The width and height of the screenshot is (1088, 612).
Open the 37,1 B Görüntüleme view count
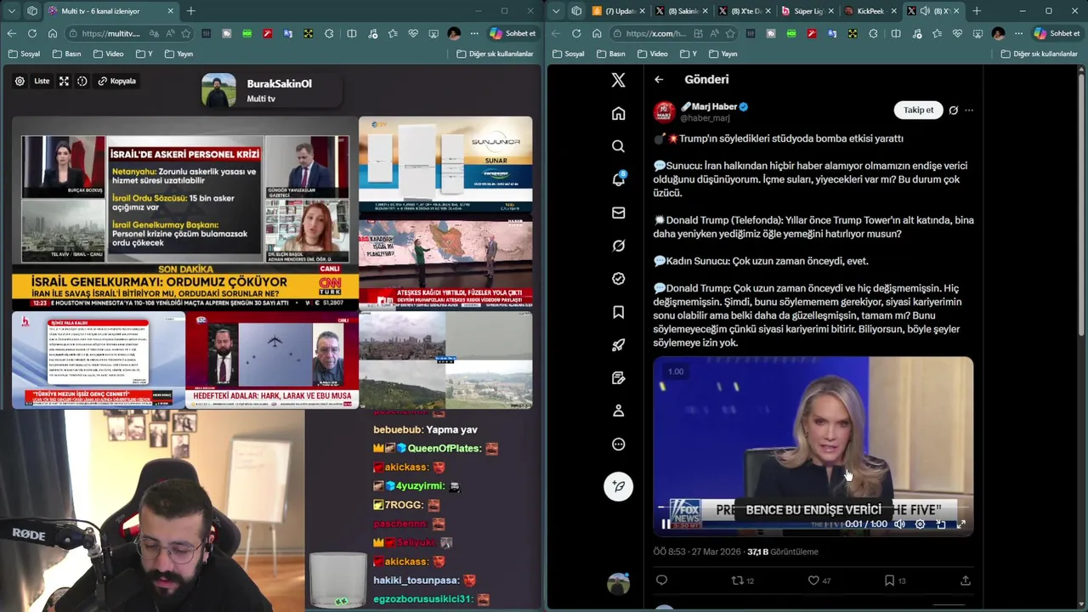(x=782, y=552)
